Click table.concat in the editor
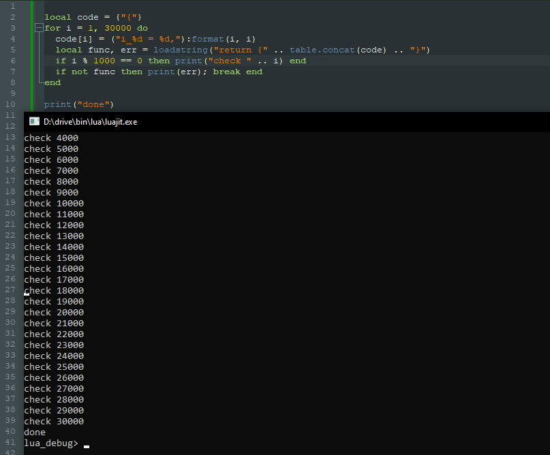This screenshot has width=550, height=455. [322, 50]
